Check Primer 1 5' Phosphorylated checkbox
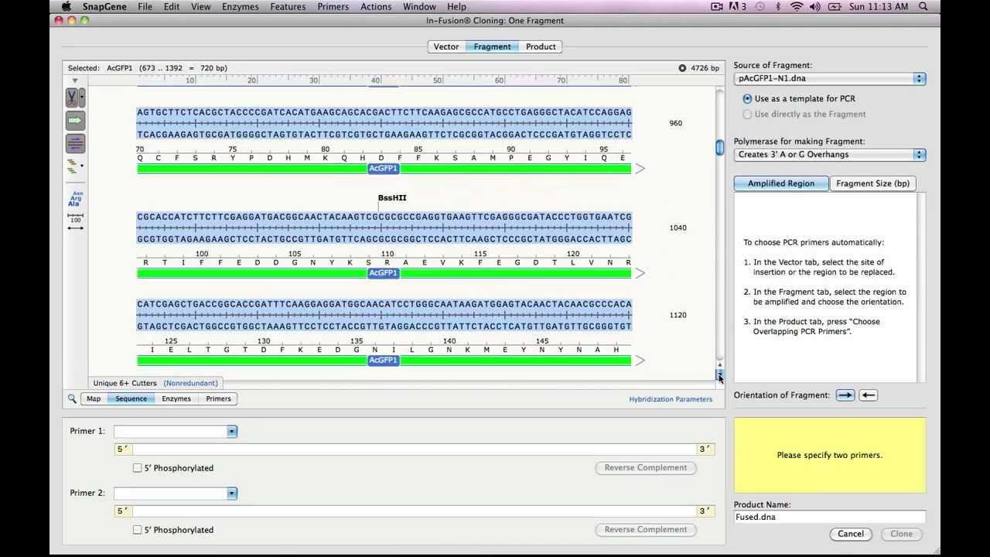 pyautogui.click(x=138, y=468)
